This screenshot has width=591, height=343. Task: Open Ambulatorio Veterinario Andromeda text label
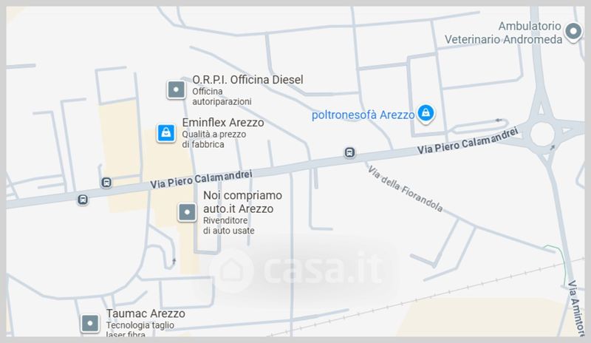pos(503,33)
